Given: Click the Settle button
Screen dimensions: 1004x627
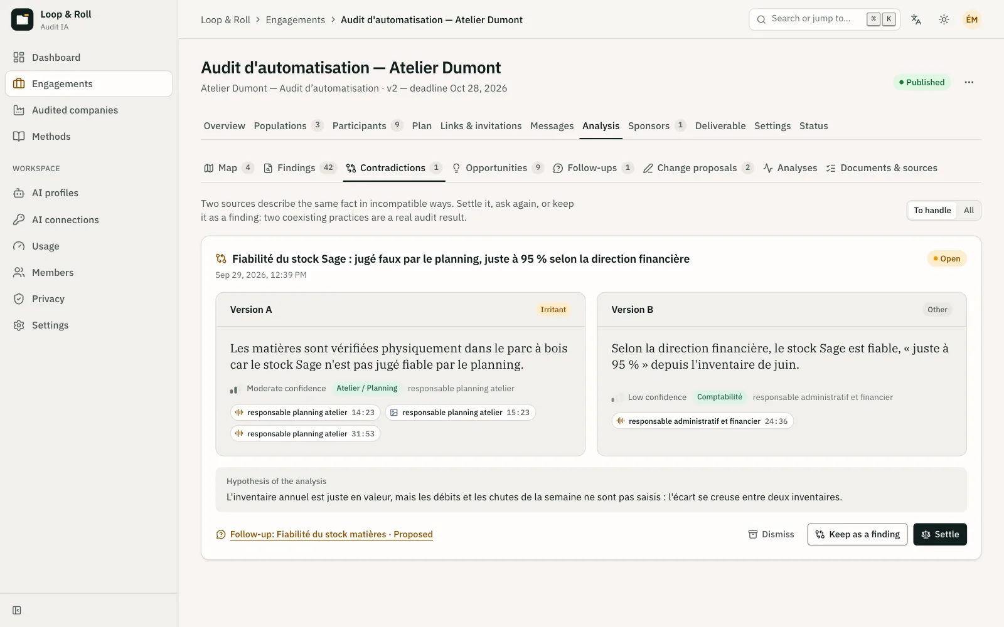Looking at the screenshot, I should 940,534.
